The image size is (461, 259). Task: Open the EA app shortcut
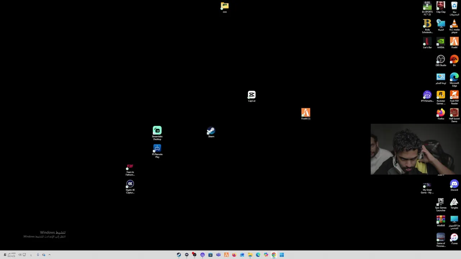454,61
